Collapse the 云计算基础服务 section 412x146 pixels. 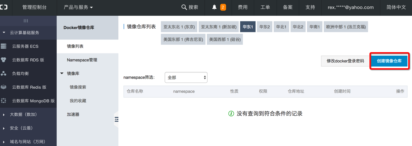[4, 33]
